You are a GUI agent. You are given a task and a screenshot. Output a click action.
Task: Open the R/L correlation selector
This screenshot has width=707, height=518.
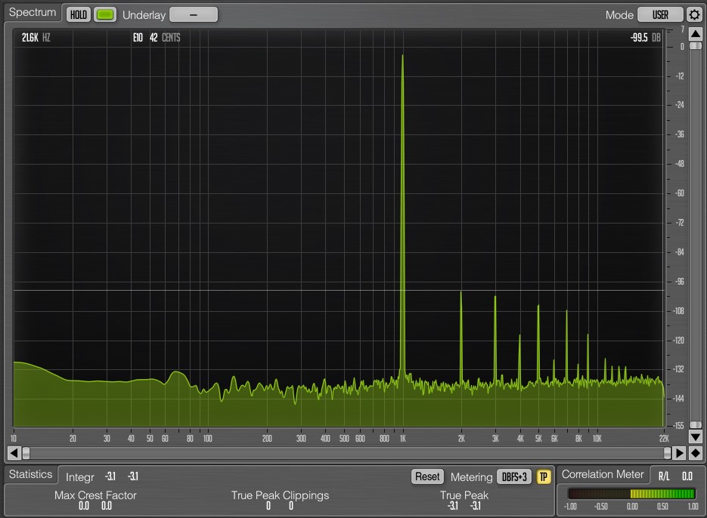(664, 476)
